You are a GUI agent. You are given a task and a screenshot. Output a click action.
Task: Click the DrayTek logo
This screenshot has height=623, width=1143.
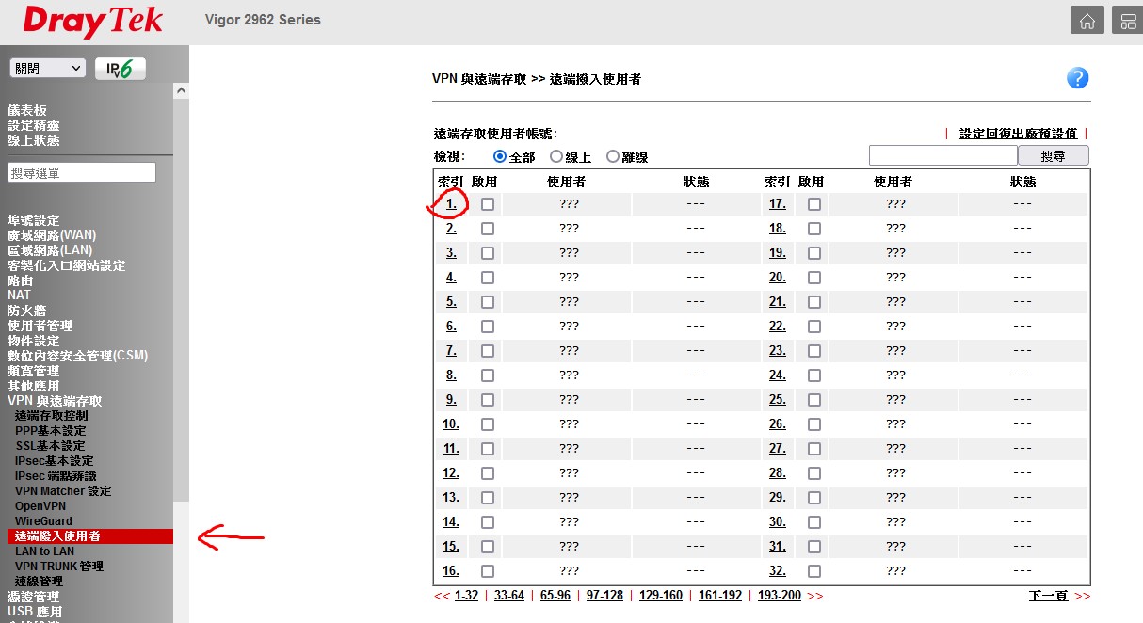[x=92, y=21]
